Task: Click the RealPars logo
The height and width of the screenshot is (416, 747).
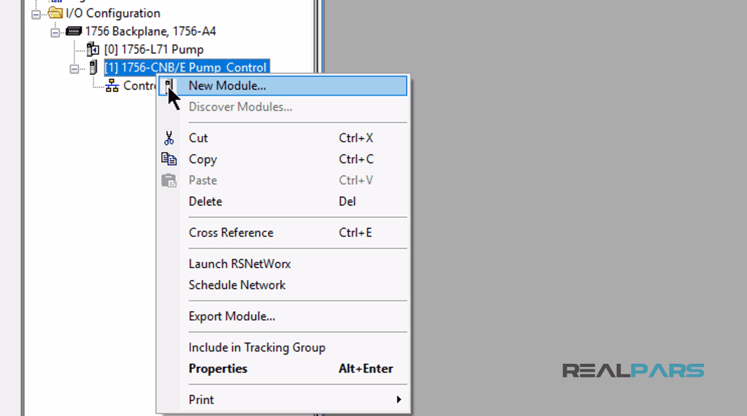Action: 632,371
